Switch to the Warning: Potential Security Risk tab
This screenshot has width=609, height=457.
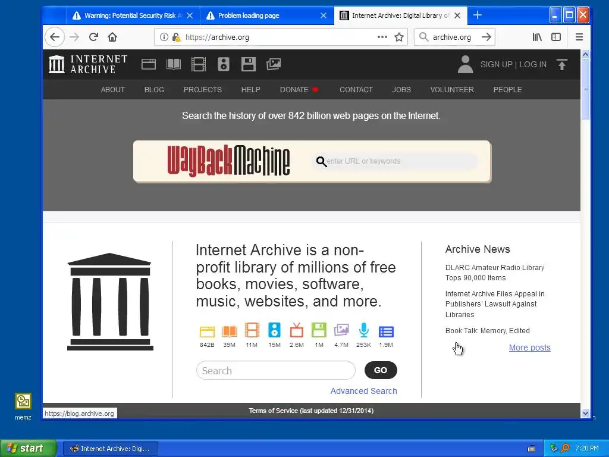click(x=133, y=15)
